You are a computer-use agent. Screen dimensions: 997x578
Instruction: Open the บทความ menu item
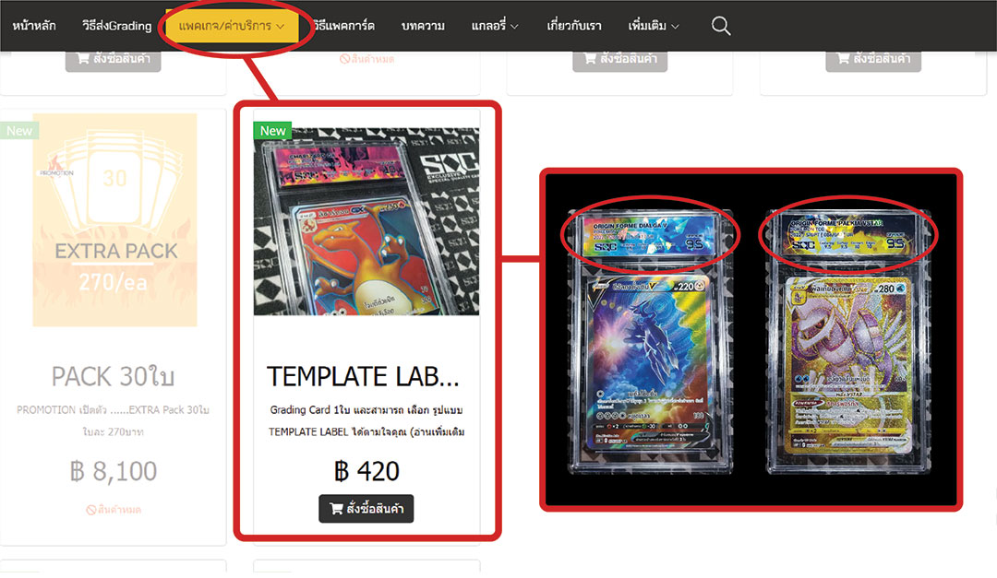coord(423,26)
